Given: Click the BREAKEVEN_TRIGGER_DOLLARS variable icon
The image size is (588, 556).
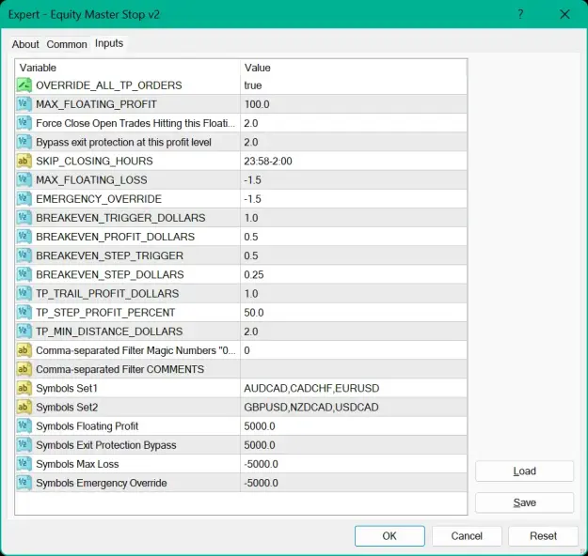Looking at the screenshot, I should pos(24,218).
